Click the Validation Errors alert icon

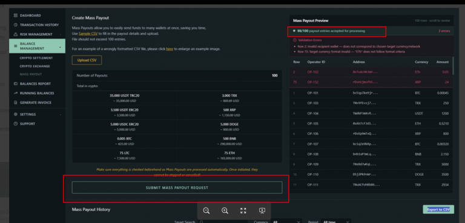click(294, 40)
